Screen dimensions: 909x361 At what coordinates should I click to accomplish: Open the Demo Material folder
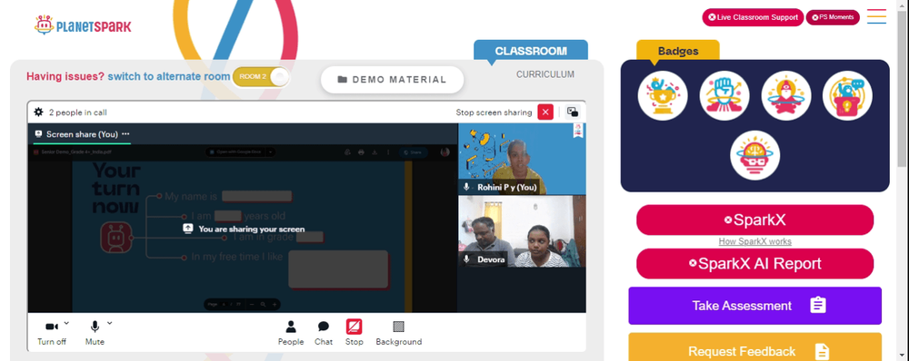(392, 80)
